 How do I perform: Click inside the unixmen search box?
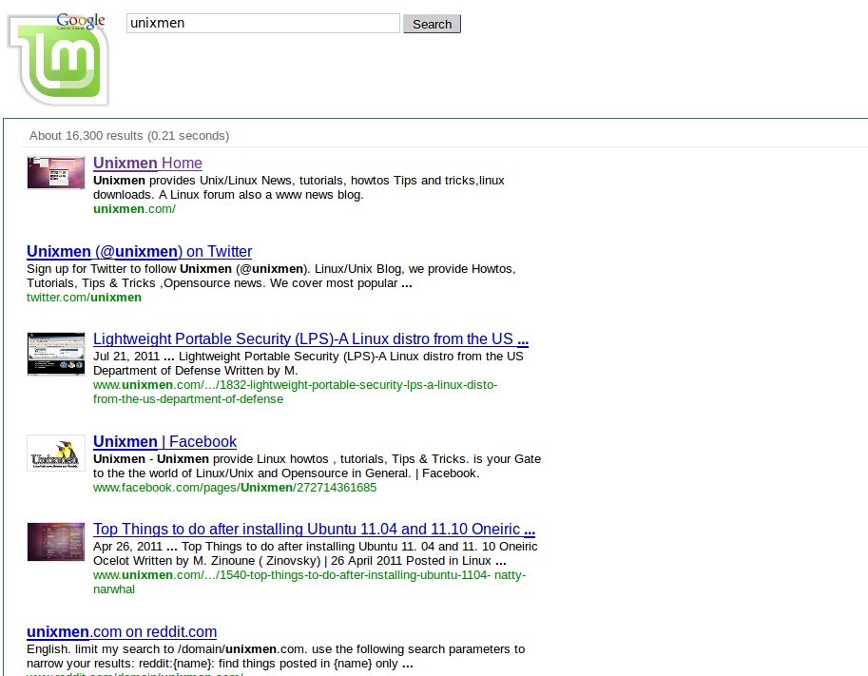262,23
